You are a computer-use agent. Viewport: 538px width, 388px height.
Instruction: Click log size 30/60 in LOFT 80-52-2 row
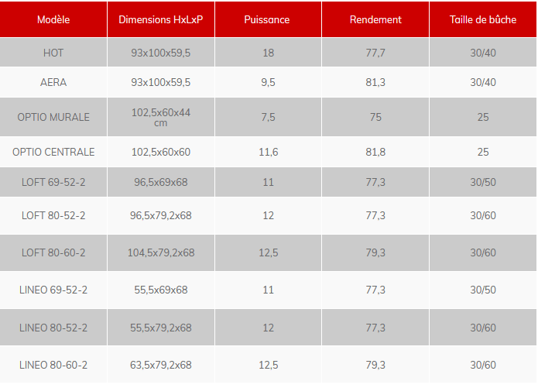point(483,215)
